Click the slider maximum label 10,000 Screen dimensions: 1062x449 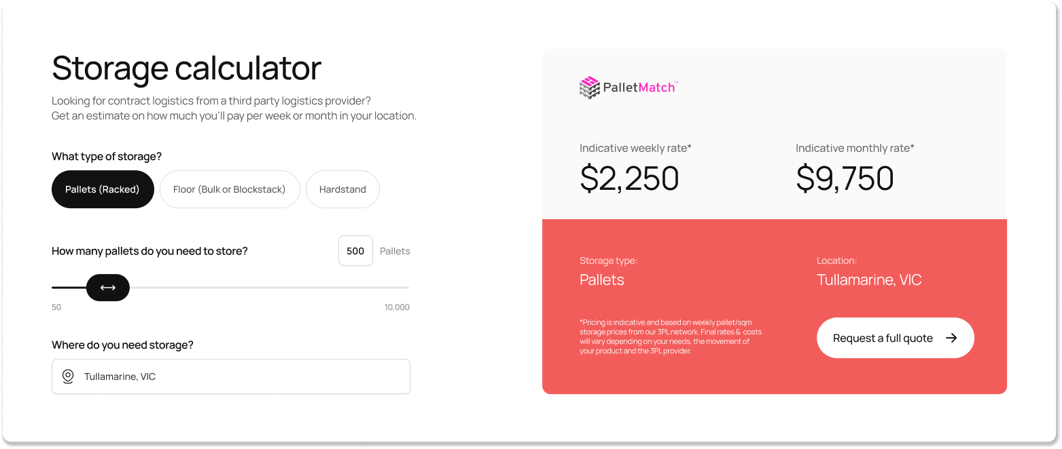point(397,307)
